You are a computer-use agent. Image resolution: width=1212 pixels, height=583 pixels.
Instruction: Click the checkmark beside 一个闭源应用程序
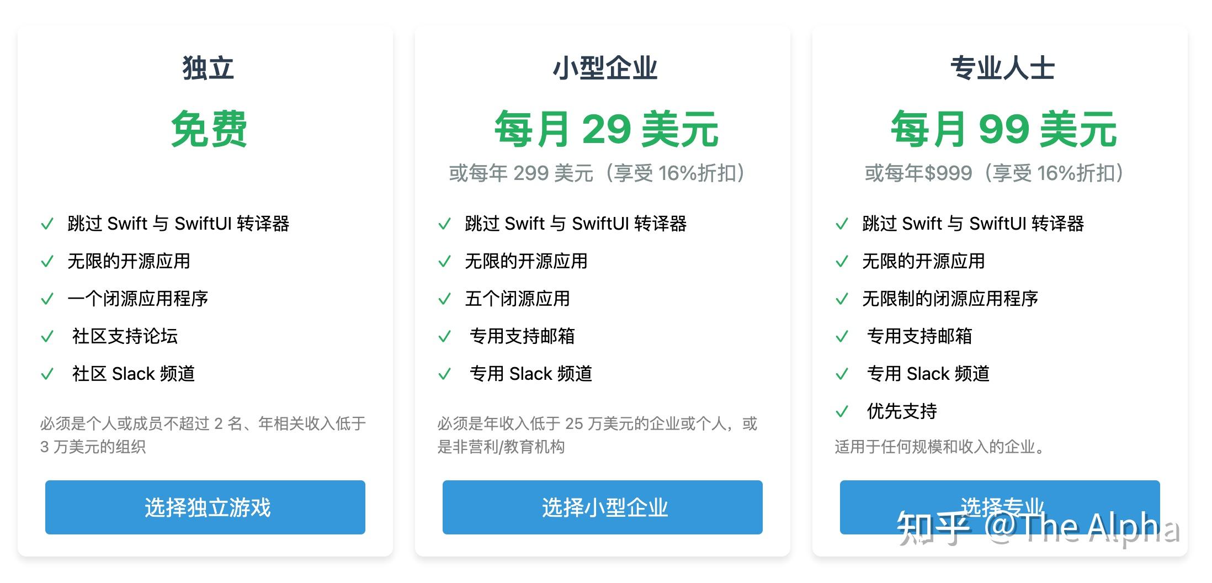[47, 299]
